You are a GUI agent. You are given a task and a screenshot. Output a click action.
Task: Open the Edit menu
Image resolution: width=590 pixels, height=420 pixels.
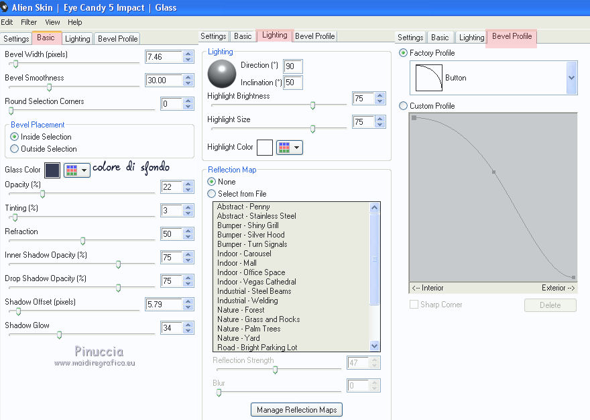[7, 22]
